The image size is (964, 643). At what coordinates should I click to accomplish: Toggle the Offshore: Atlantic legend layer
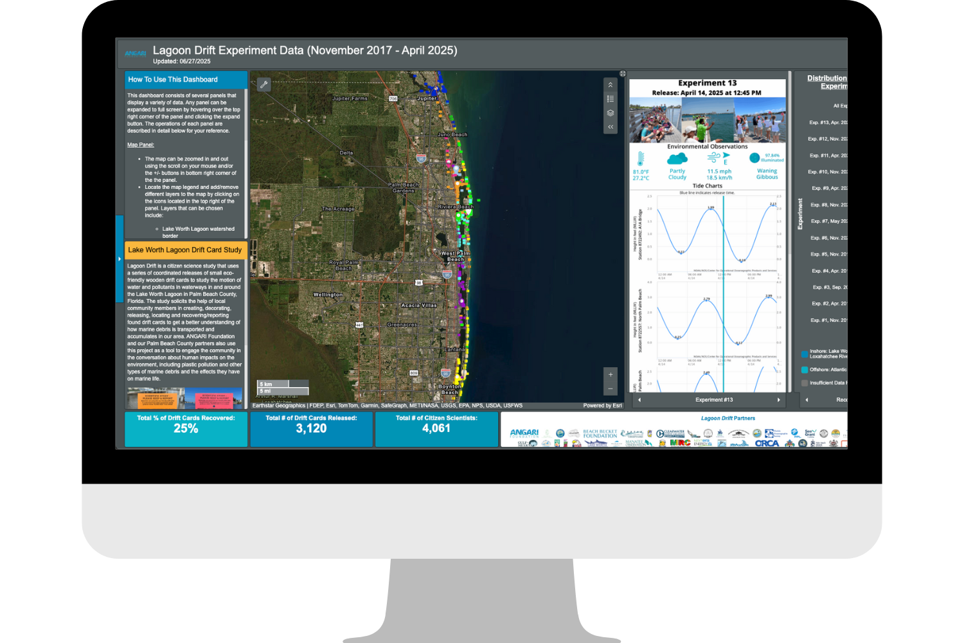(x=804, y=370)
